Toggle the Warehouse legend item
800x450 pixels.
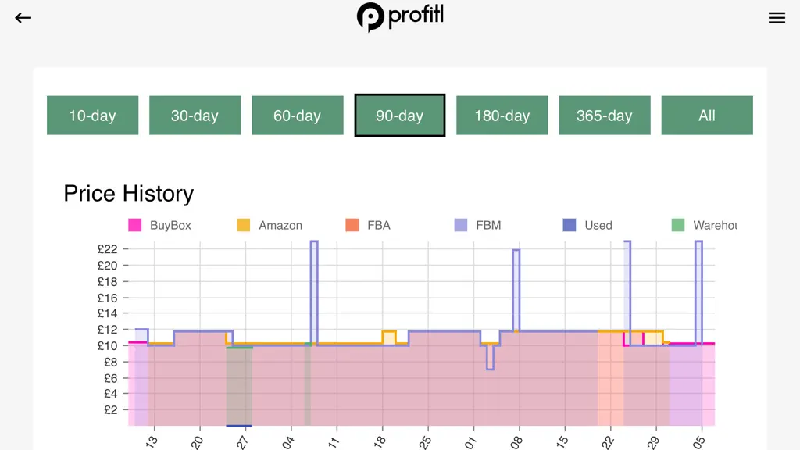704,225
